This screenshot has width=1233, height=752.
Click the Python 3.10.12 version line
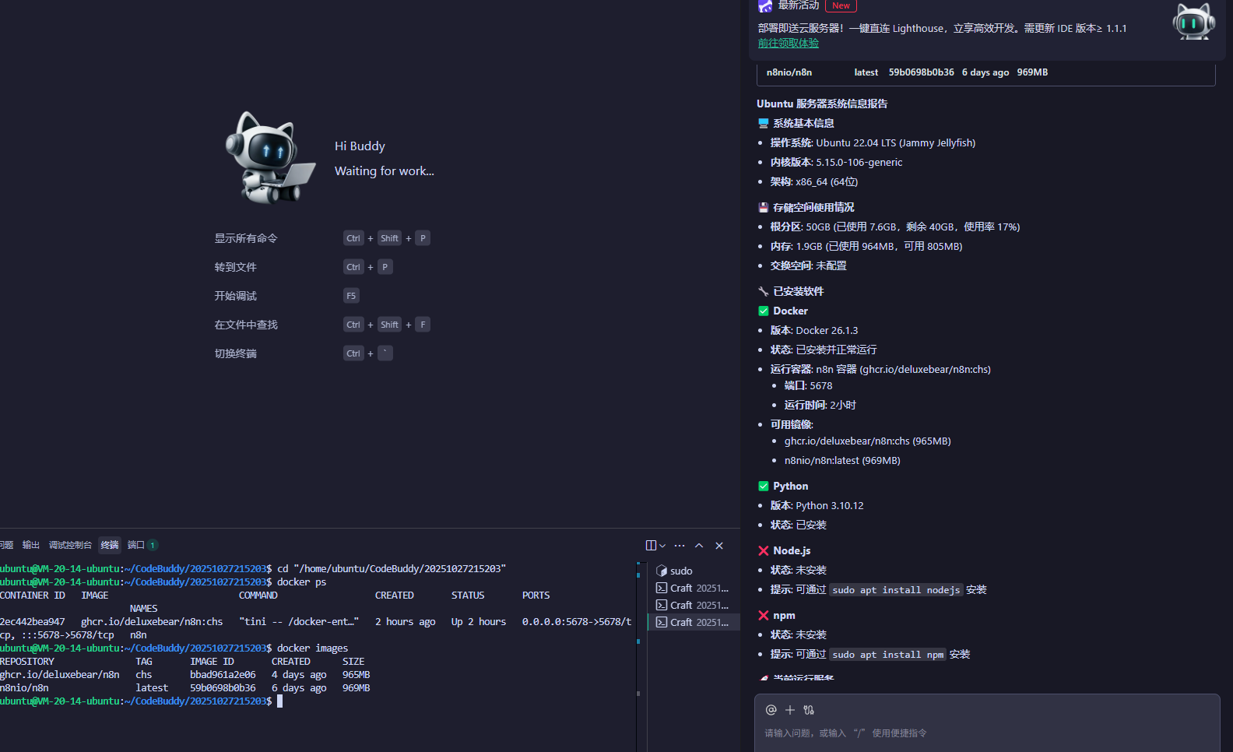pyautogui.click(x=817, y=506)
